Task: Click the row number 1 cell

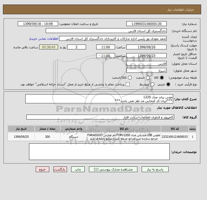Action: click(x=192, y=137)
